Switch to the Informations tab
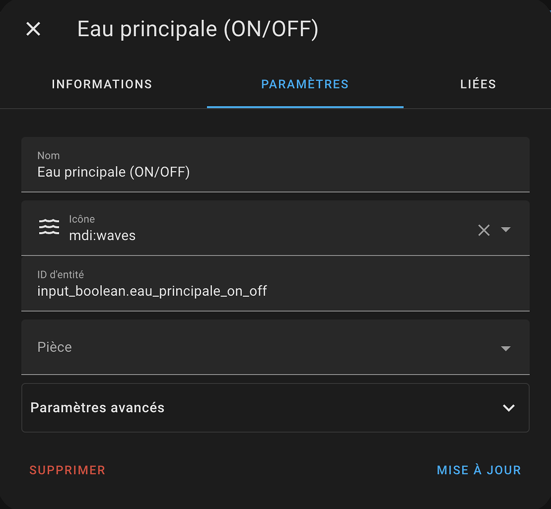 click(x=102, y=84)
